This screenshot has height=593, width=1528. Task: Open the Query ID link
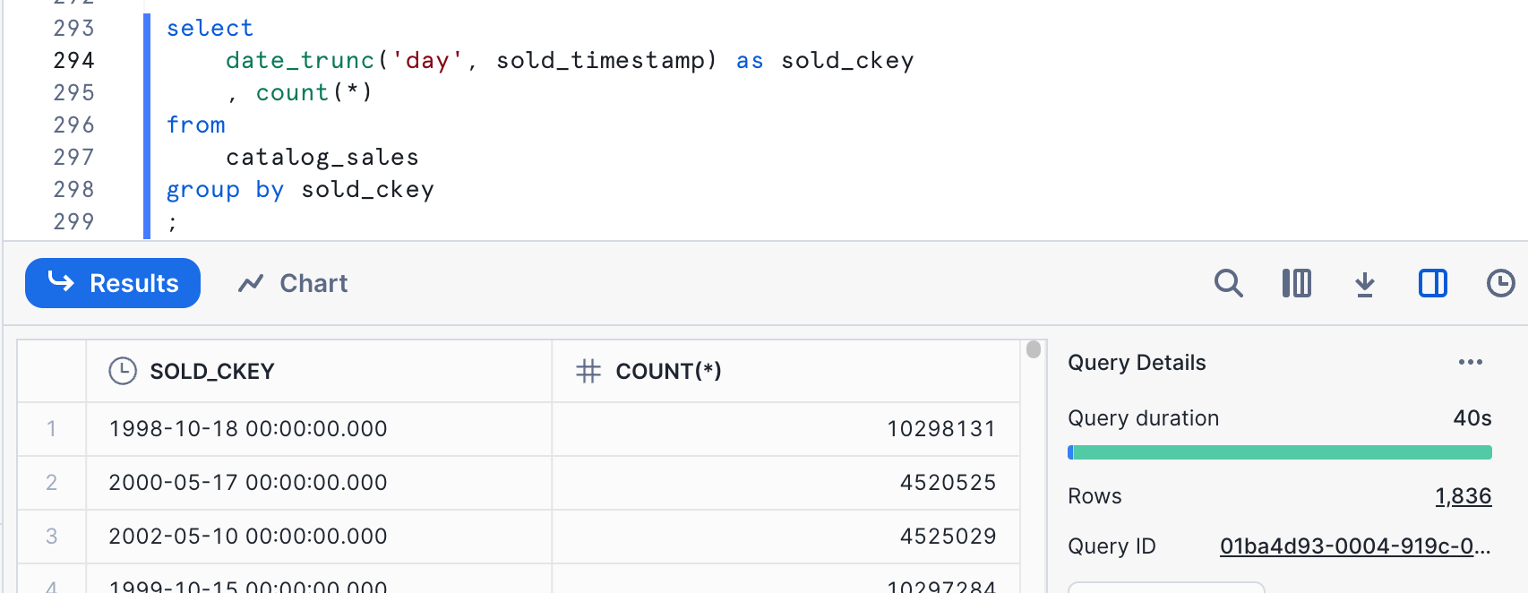coord(1354,546)
